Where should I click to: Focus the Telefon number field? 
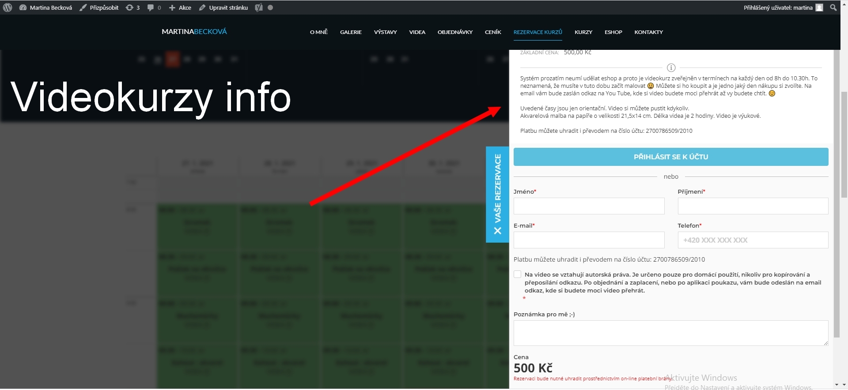753,240
